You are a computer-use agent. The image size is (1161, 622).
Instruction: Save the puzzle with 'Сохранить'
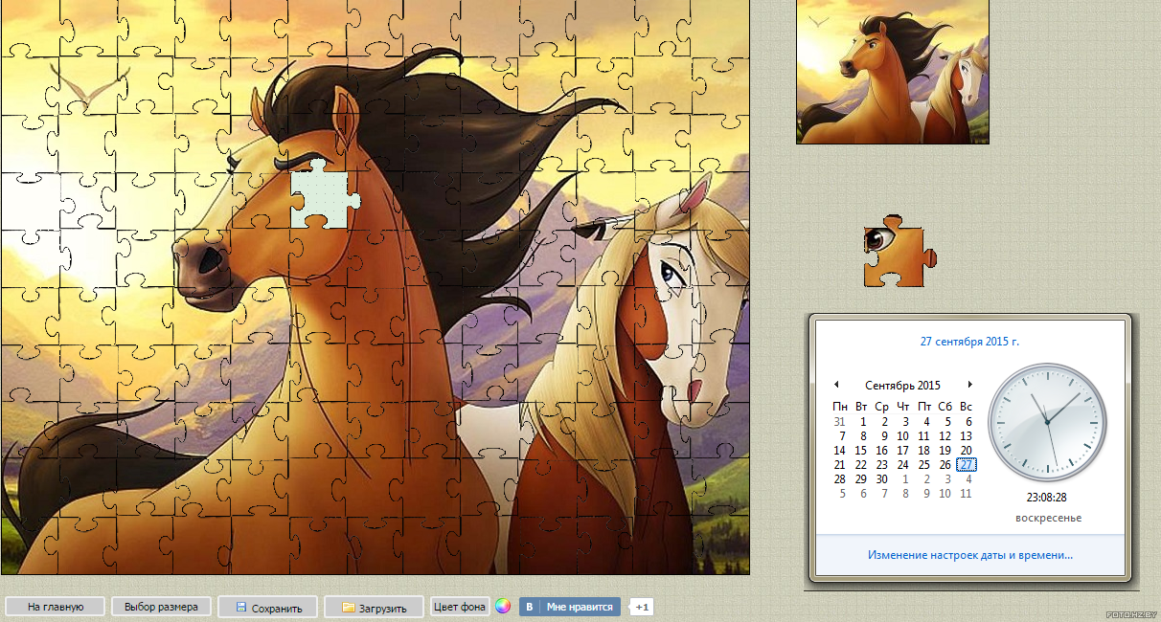[x=267, y=608]
